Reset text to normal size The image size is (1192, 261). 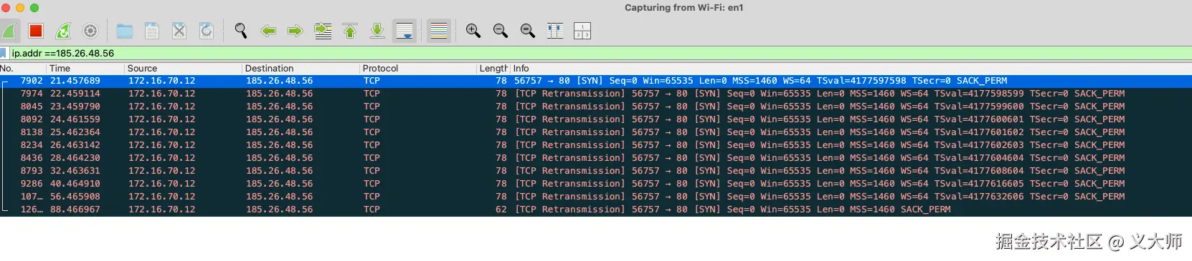click(x=528, y=31)
